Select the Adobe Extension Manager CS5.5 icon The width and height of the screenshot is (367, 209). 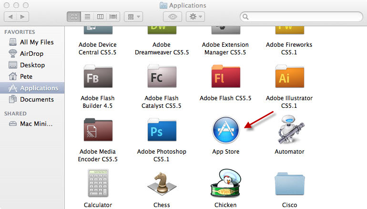pyautogui.click(x=226, y=30)
